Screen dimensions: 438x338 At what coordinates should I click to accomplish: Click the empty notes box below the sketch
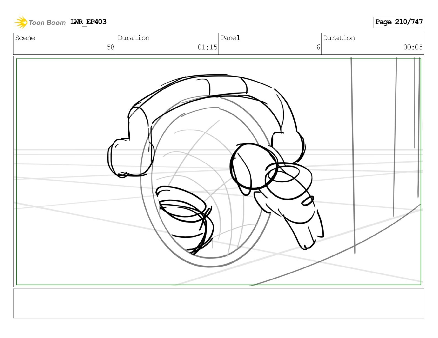click(x=219, y=303)
